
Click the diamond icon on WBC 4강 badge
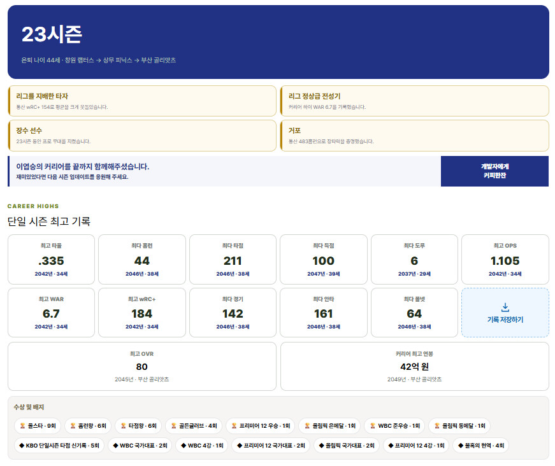184,446
